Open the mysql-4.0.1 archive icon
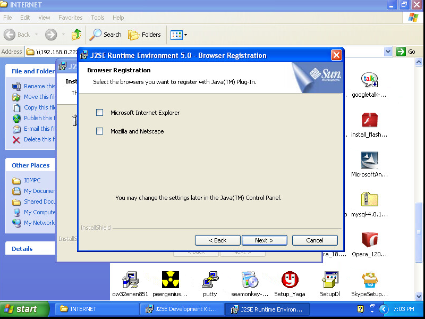 click(369, 200)
